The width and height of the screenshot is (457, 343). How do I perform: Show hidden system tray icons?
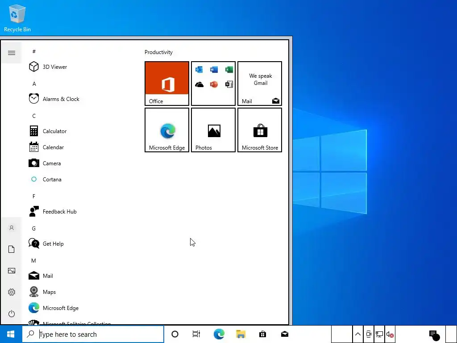pyautogui.click(x=358, y=334)
